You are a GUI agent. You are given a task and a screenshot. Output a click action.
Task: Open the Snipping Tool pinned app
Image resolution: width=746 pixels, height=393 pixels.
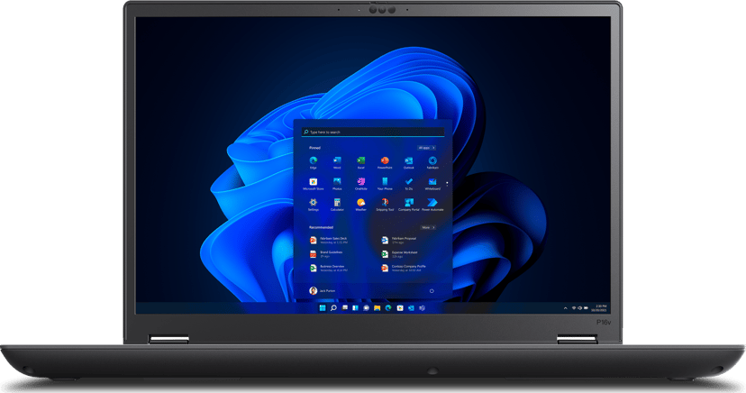[x=385, y=204]
